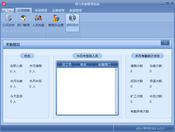Open 部门管理 department management
This screenshot has height=132, width=175.
point(23,21)
